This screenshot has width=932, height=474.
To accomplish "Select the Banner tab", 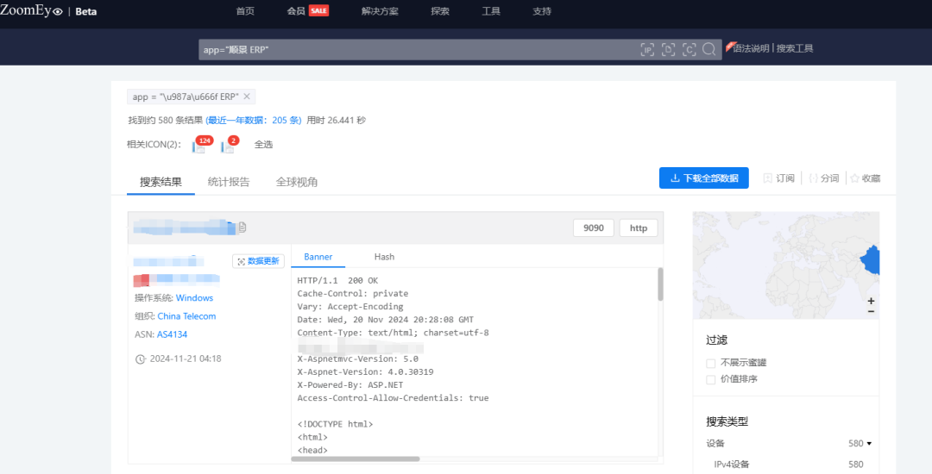I will tap(318, 257).
